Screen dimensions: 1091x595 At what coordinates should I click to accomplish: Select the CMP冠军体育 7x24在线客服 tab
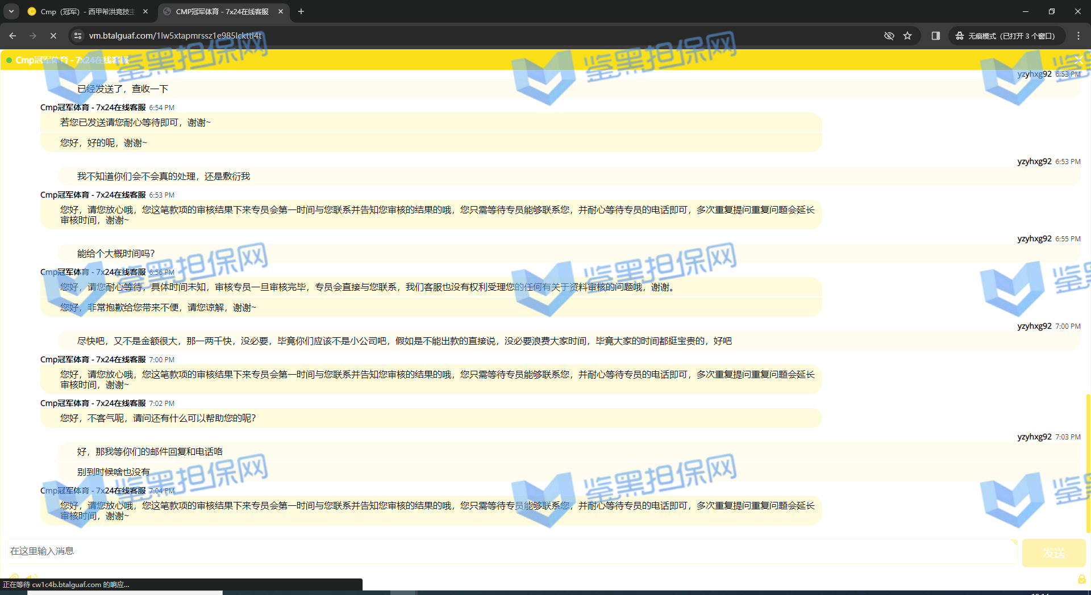[222, 11]
